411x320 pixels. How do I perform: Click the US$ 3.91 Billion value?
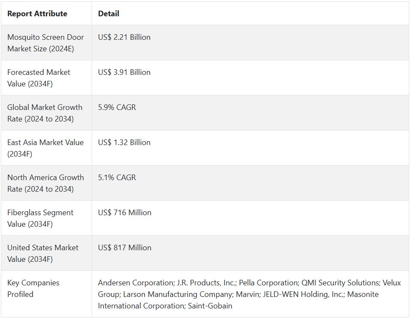point(124,72)
